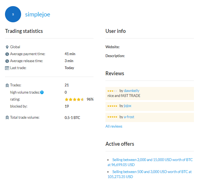Select the '21' trades count
The height and width of the screenshot is (180, 197).
click(67, 85)
